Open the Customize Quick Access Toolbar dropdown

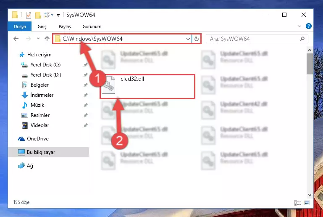point(58,15)
